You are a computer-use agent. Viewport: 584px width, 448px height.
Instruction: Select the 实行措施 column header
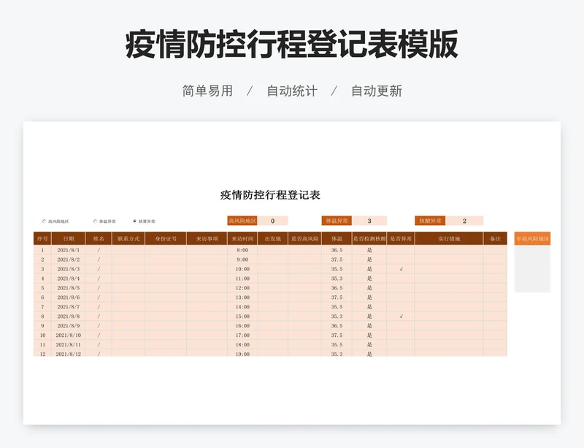pyautogui.click(x=449, y=238)
